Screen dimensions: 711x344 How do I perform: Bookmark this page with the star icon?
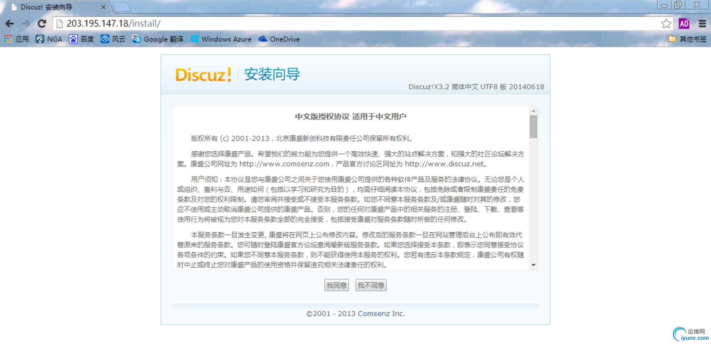[666, 24]
